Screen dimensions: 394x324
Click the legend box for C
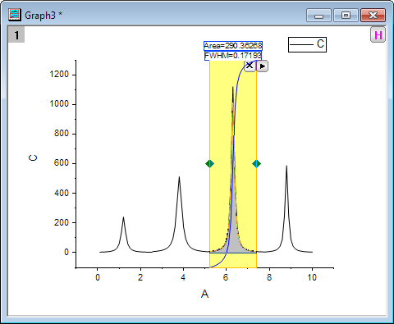click(307, 44)
